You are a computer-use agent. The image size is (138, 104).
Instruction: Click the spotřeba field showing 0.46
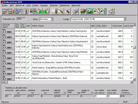point(127,96)
